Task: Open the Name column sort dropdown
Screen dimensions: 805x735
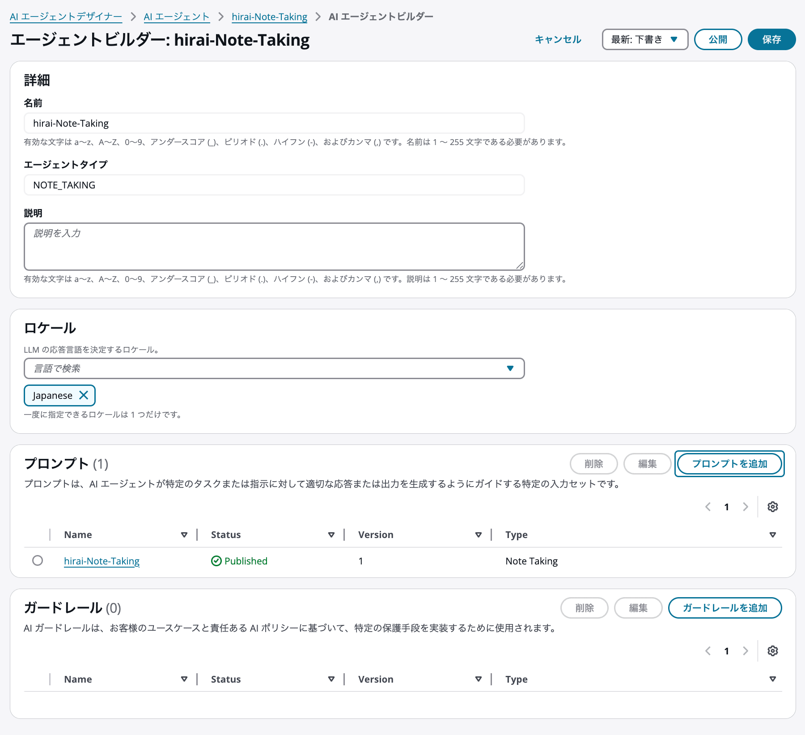Action: point(184,534)
